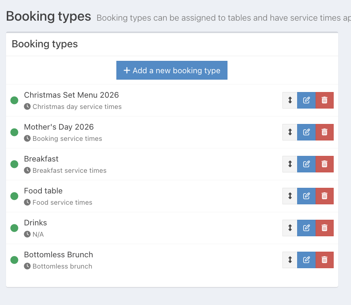Click reorder handle on Drinks row
Viewport: 351px width, 305px height.
tap(290, 228)
